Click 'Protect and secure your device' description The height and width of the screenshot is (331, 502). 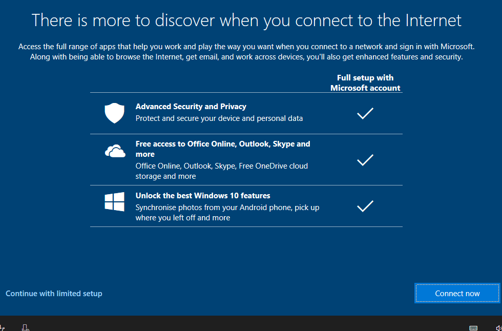219,118
